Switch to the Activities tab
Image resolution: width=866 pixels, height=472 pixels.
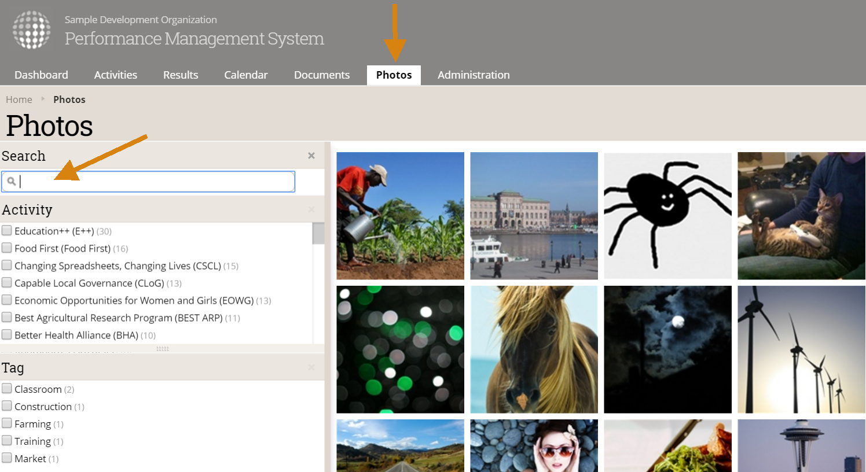(116, 75)
